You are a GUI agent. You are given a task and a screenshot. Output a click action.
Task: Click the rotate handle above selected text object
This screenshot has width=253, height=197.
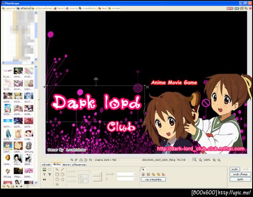(x=96, y=79)
